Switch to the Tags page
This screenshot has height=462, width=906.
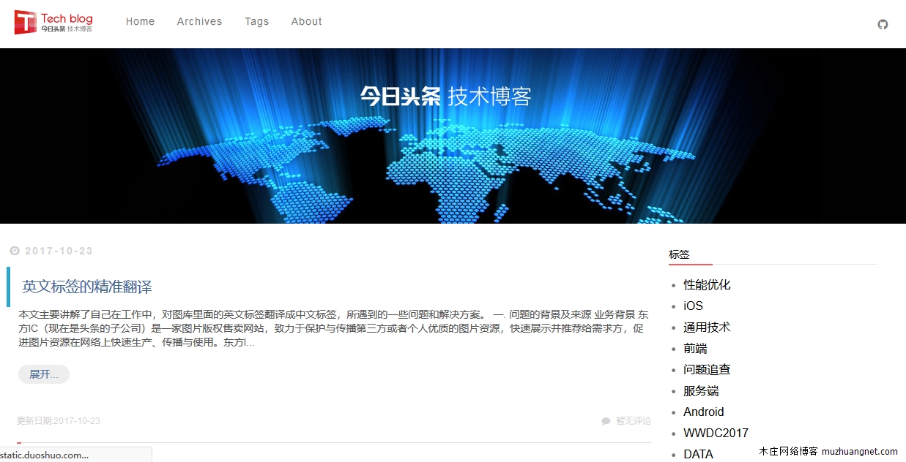(256, 21)
